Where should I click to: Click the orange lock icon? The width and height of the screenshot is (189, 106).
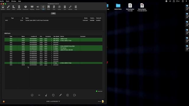(x=4, y=101)
